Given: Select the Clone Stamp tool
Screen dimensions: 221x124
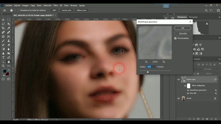Looking at the screenshot, I should tap(9, 41).
